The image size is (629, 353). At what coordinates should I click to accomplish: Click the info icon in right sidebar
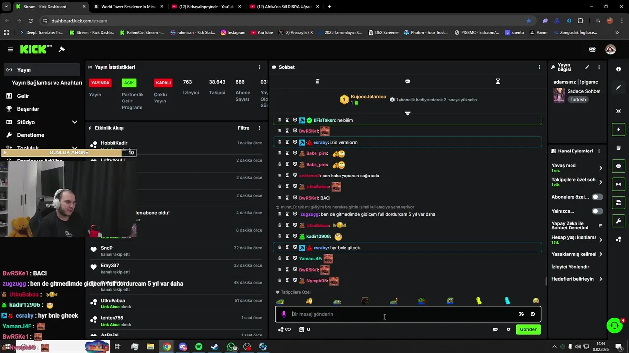click(x=618, y=69)
